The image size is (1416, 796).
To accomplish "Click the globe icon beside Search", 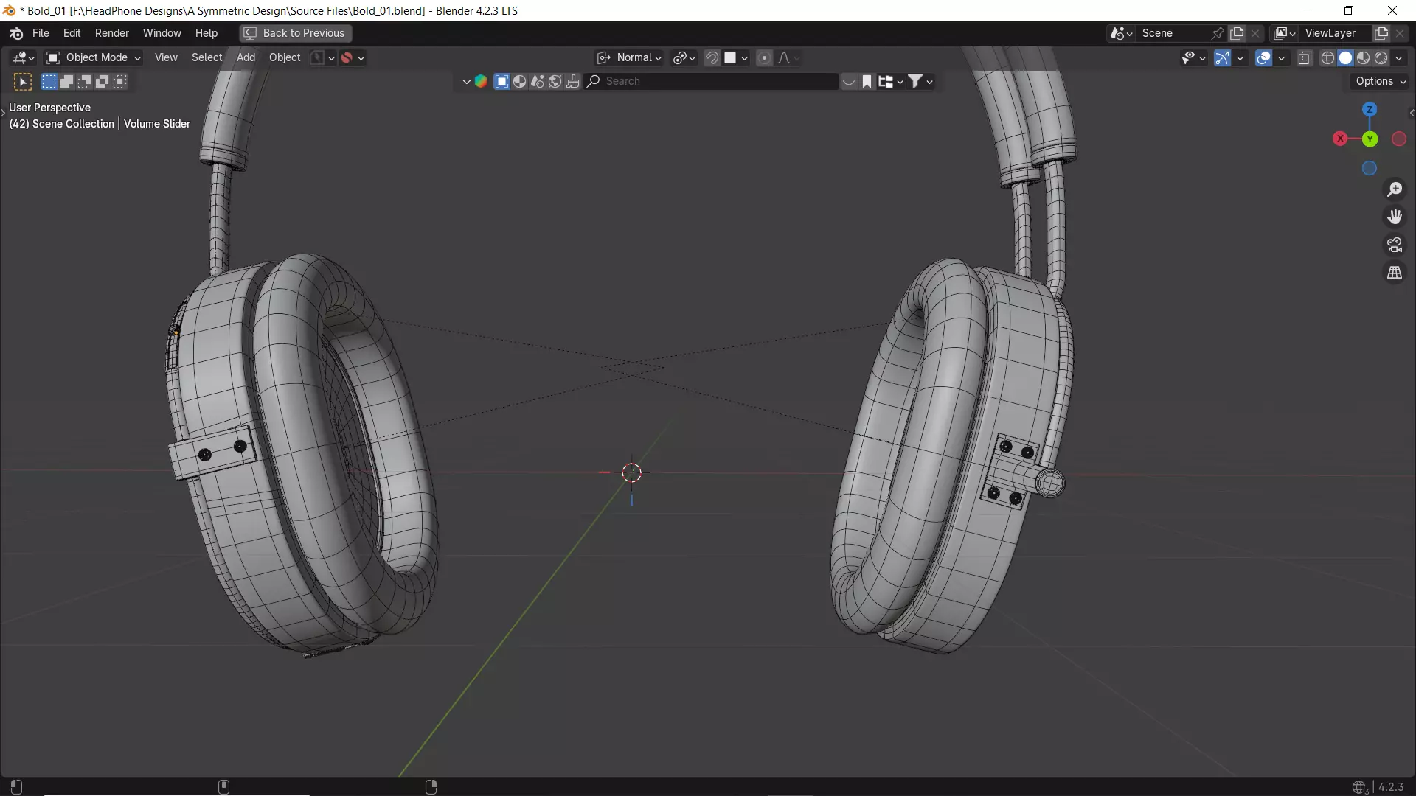I will point(555,82).
